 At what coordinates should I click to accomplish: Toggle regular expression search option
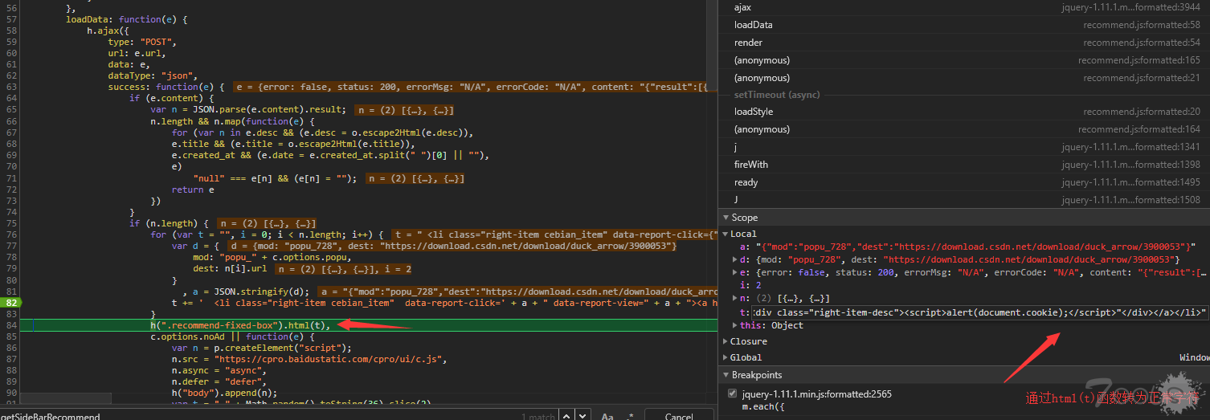coord(631,416)
